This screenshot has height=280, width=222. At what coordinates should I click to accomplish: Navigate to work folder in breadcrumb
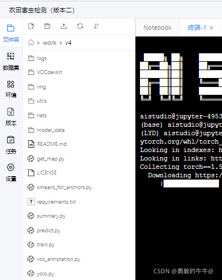point(49,43)
